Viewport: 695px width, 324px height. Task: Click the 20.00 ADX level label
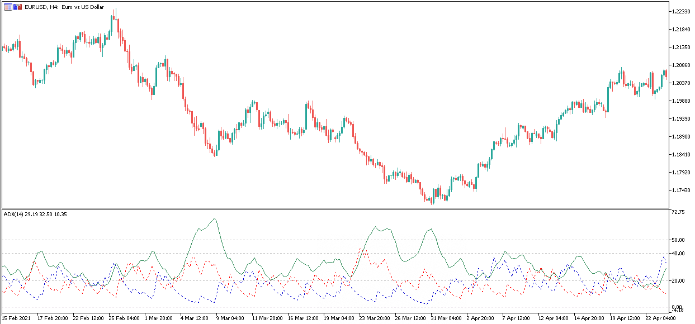(678, 280)
